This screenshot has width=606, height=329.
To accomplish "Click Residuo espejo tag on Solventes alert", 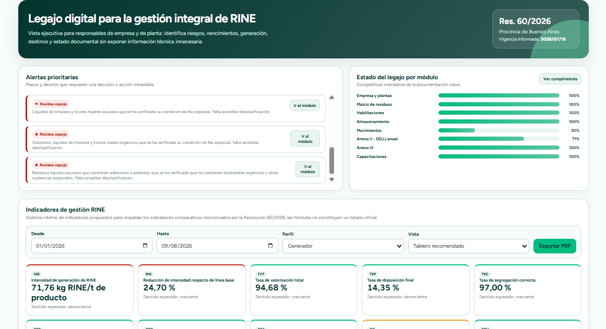I will (x=51, y=135).
